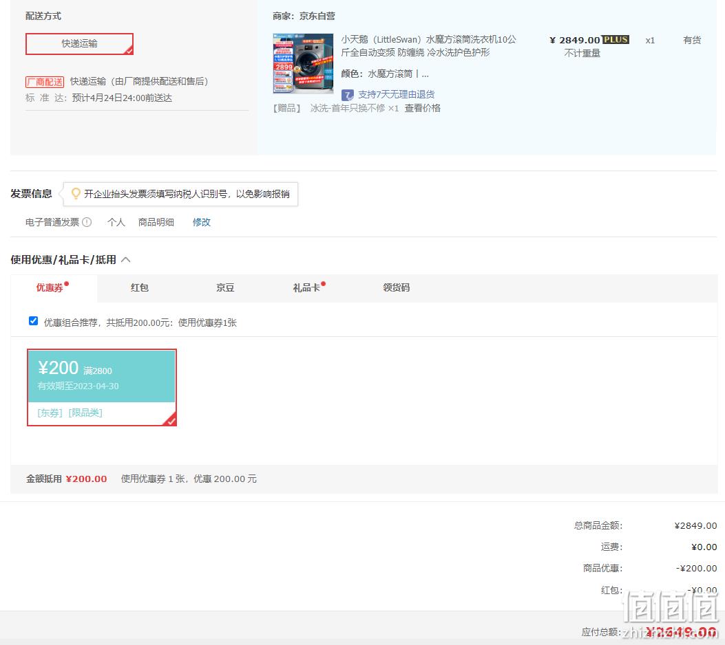Click 修改 to edit invoice info
725x645 pixels.
click(202, 222)
